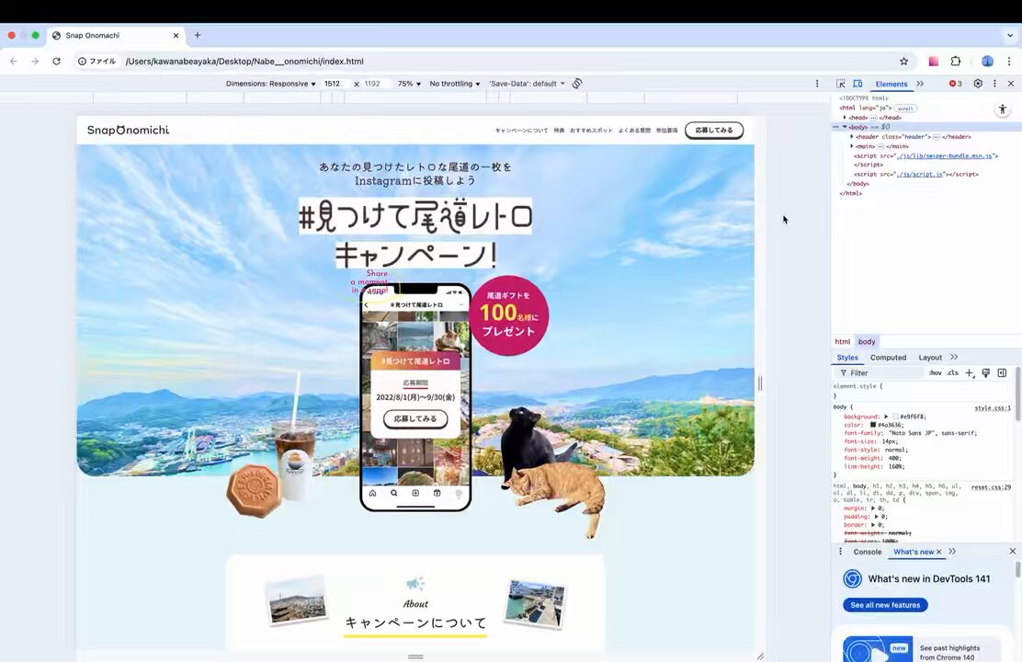Viewport: 1022px width, 662px height.
Task: Show more DevTools panels after Elements
Action: pos(920,84)
